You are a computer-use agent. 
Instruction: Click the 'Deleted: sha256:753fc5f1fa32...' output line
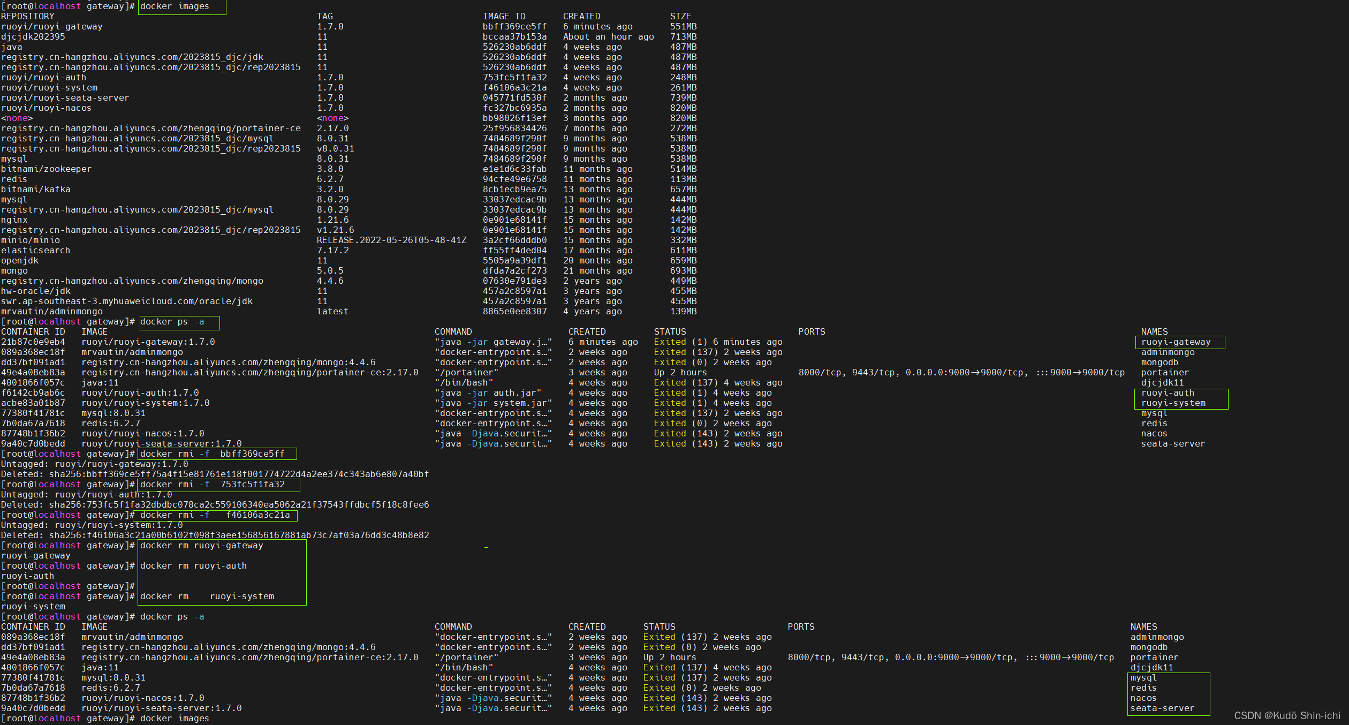pyautogui.click(x=215, y=505)
